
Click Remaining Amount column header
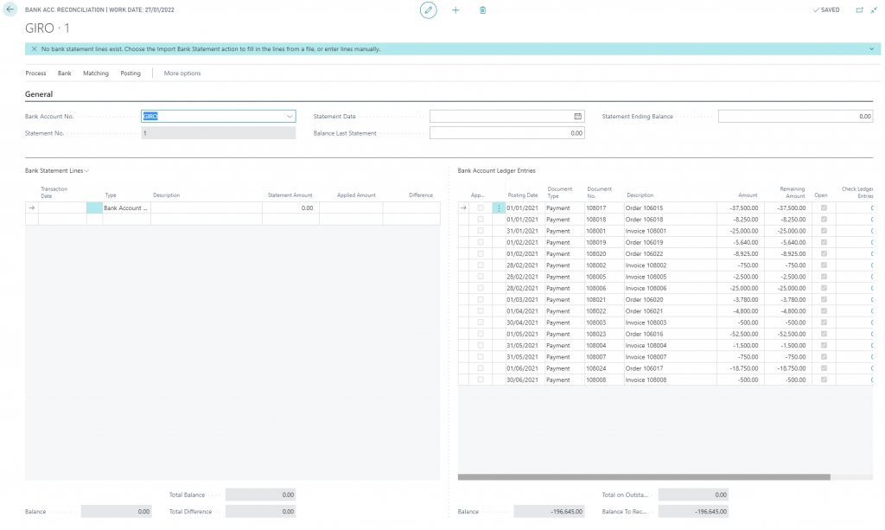793,193
